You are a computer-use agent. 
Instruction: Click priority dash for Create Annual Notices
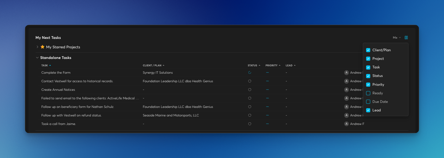pos(267,90)
